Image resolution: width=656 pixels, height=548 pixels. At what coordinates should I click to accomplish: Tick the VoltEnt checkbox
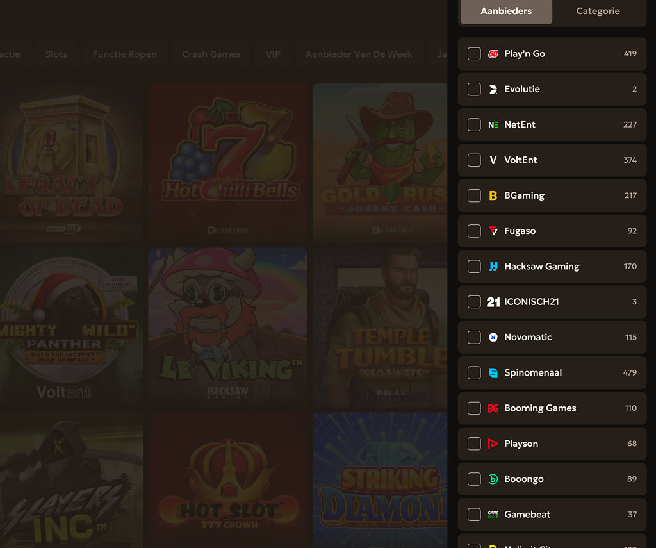474,160
